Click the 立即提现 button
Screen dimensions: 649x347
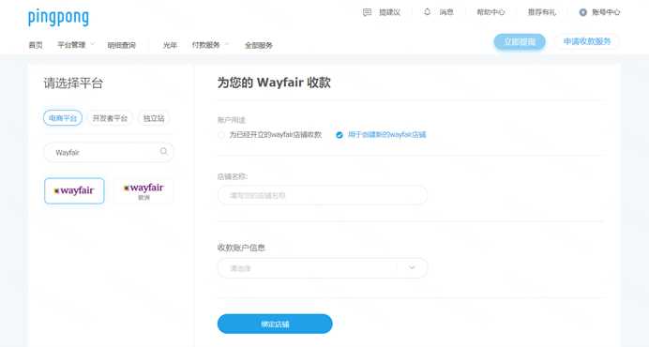[520, 42]
